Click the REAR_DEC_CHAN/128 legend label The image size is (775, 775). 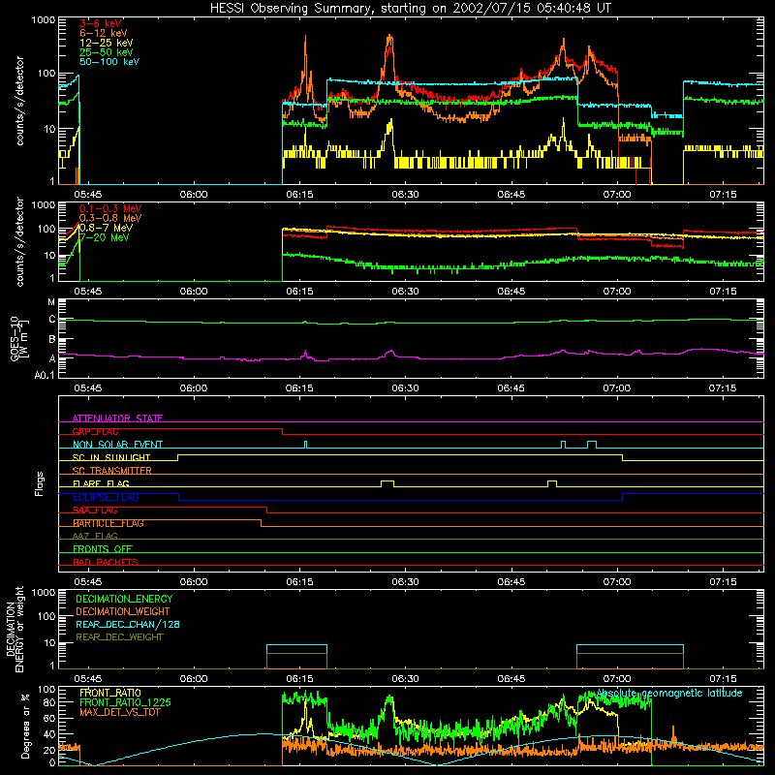click(x=128, y=624)
